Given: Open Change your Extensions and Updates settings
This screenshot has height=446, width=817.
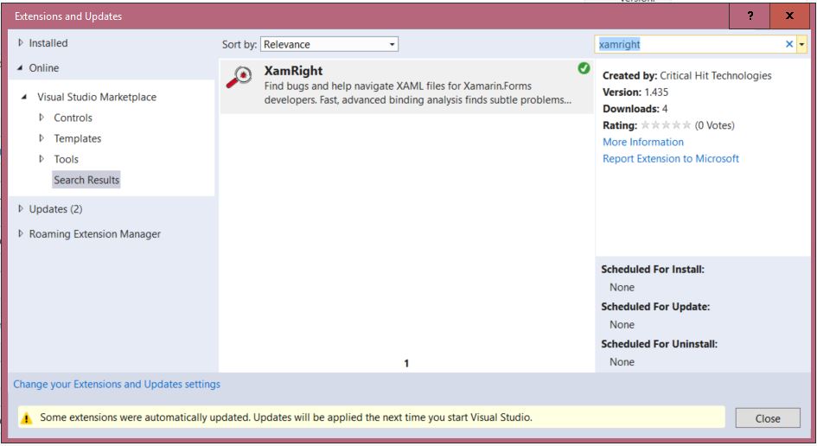Looking at the screenshot, I should [117, 384].
